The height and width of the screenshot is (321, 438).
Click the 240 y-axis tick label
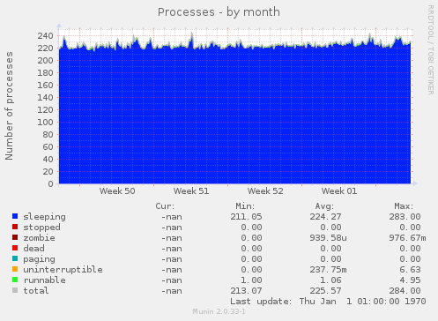(45, 36)
